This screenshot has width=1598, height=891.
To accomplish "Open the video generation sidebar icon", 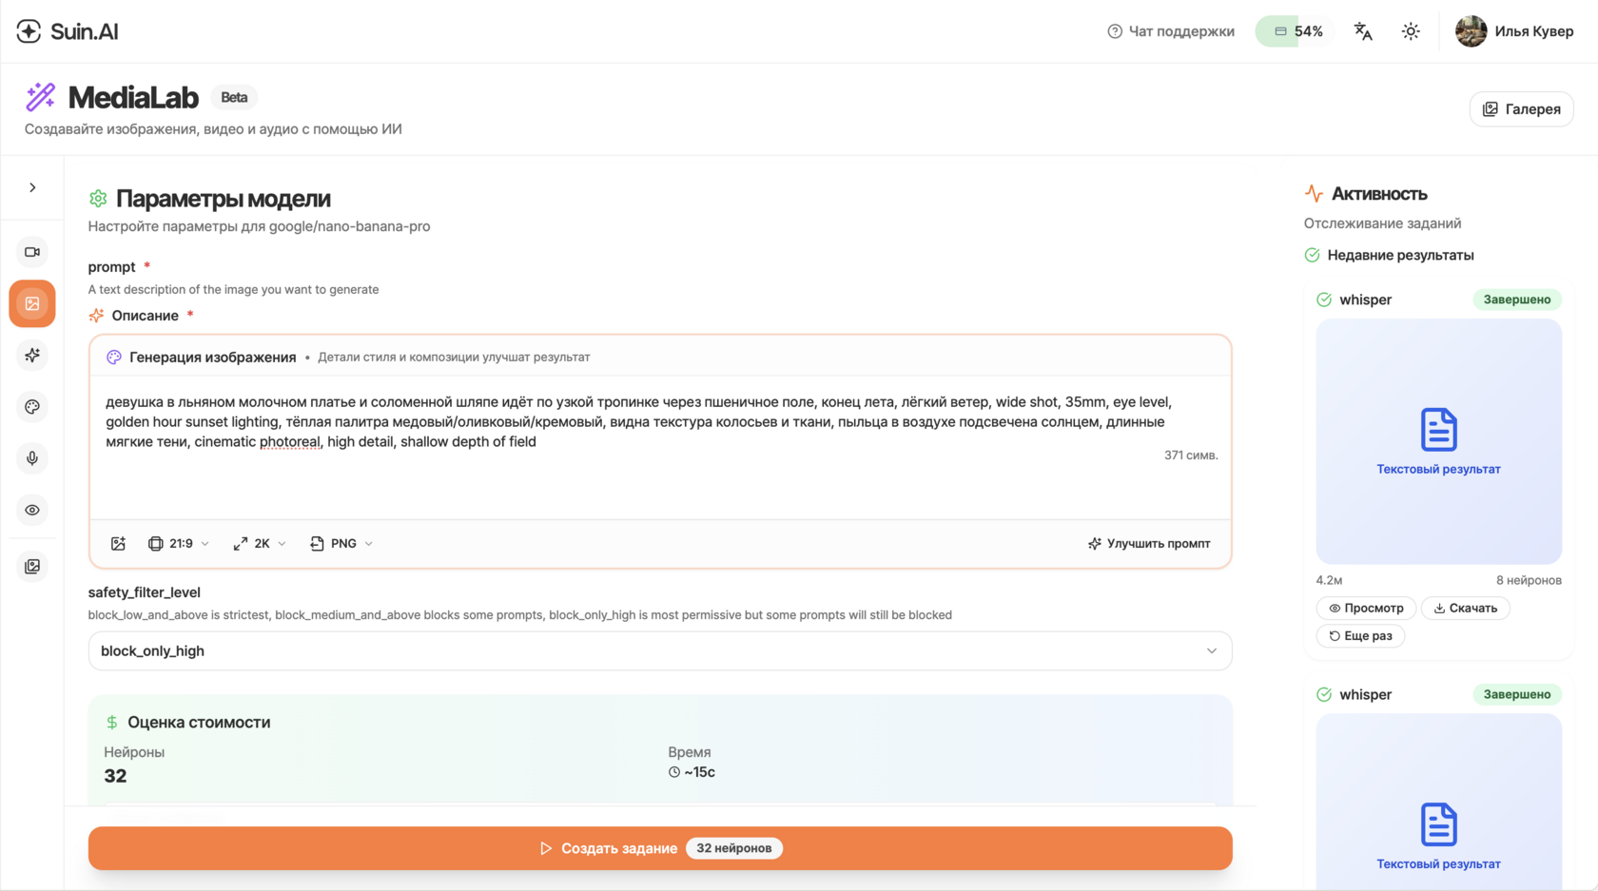I will (32, 252).
